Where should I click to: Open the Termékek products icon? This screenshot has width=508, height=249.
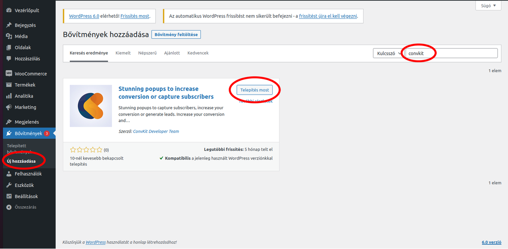(x=9, y=85)
